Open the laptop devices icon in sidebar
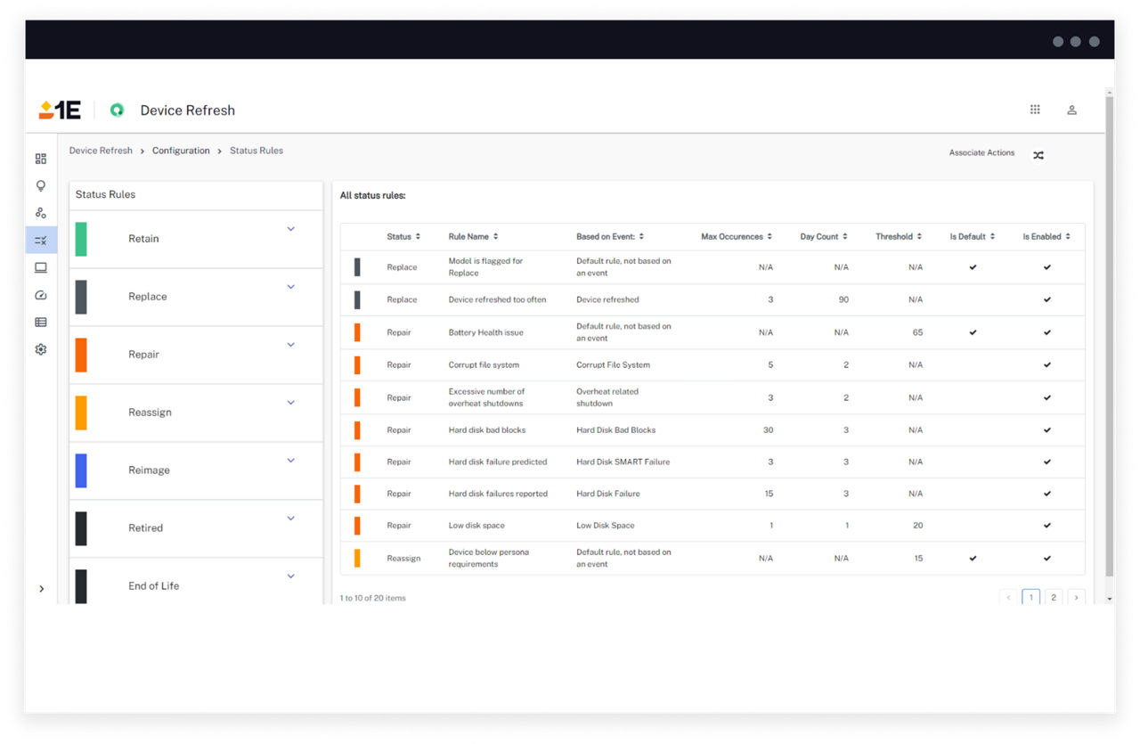The width and height of the screenshot is (1140, 744). [x=41, y=267]
